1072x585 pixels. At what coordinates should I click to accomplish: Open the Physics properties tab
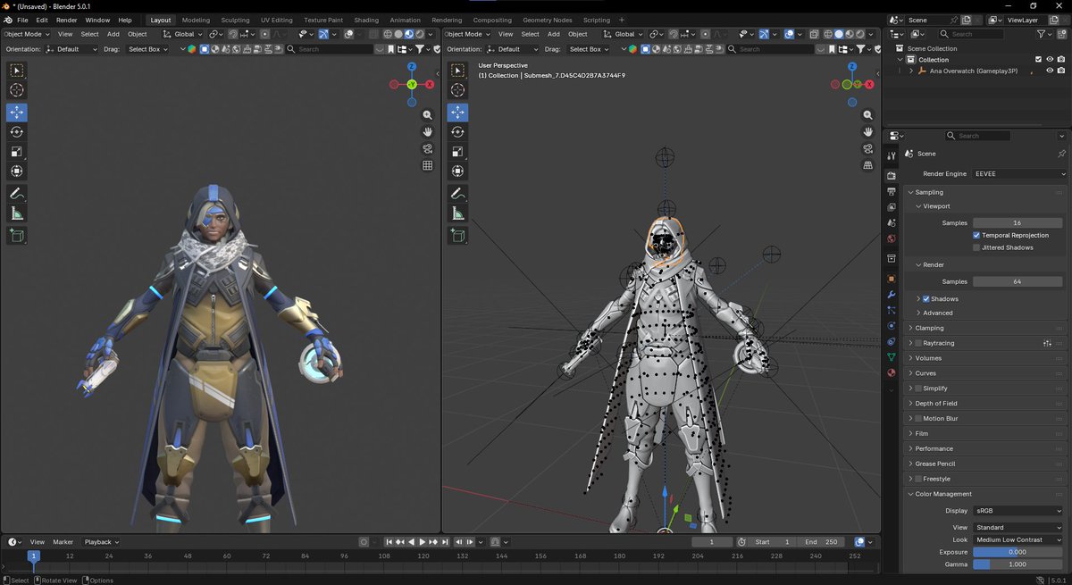[892, 326]
